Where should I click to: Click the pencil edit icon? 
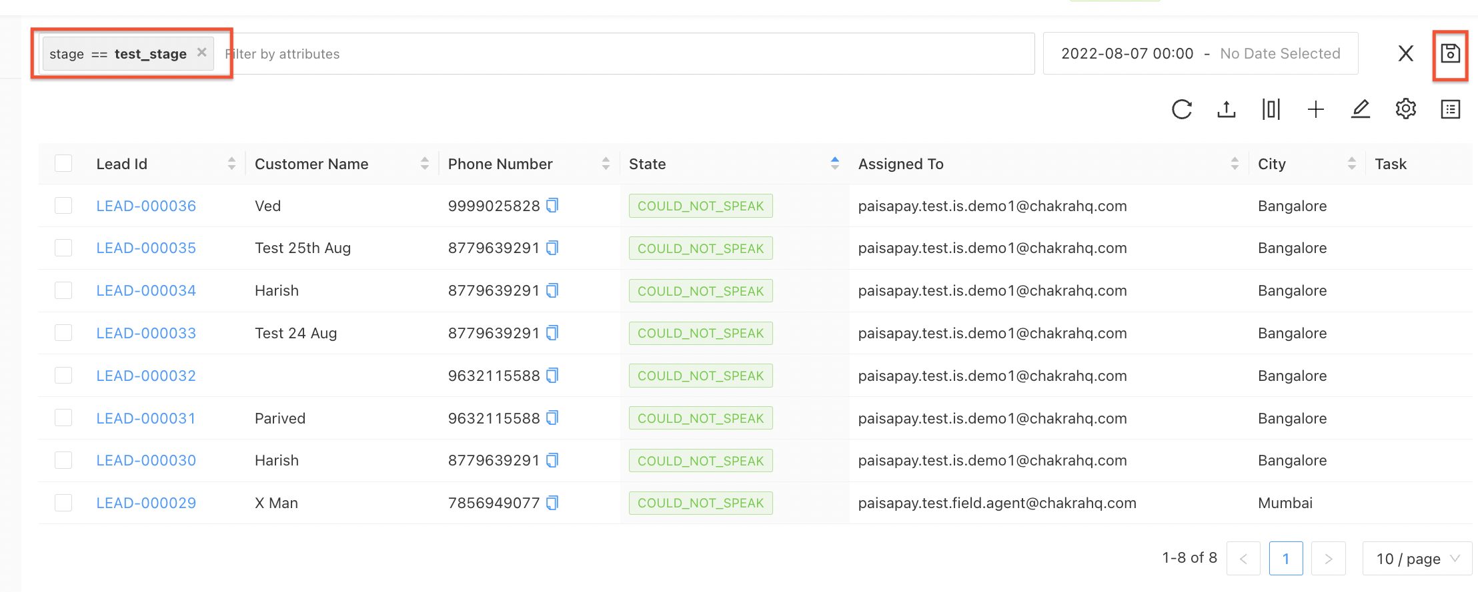[x=1360, y=109]
